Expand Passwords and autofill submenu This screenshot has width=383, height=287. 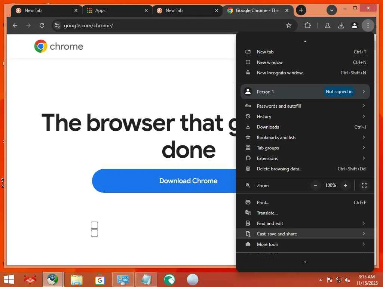point(305,106)
